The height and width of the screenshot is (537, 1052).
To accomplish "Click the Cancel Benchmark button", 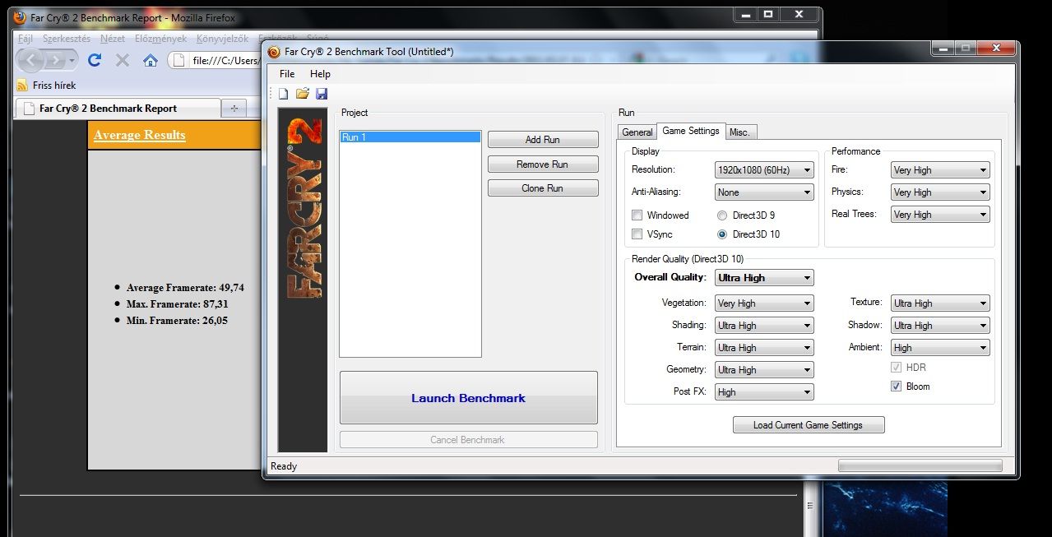I will [x=469, y=440].
